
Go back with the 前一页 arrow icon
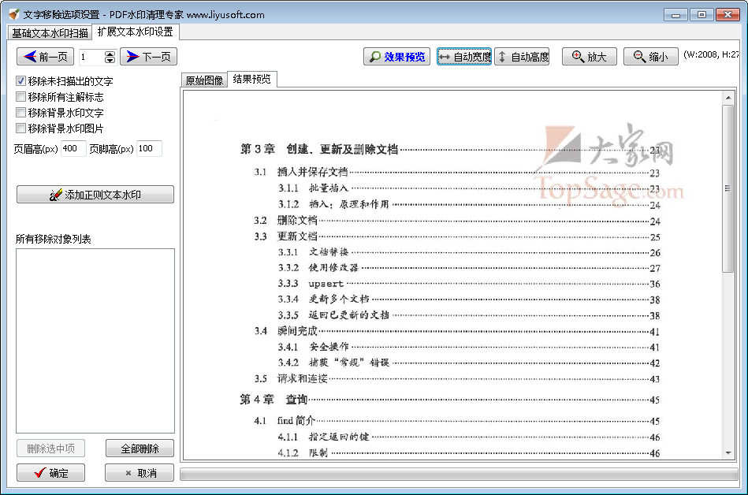(29, 56)
